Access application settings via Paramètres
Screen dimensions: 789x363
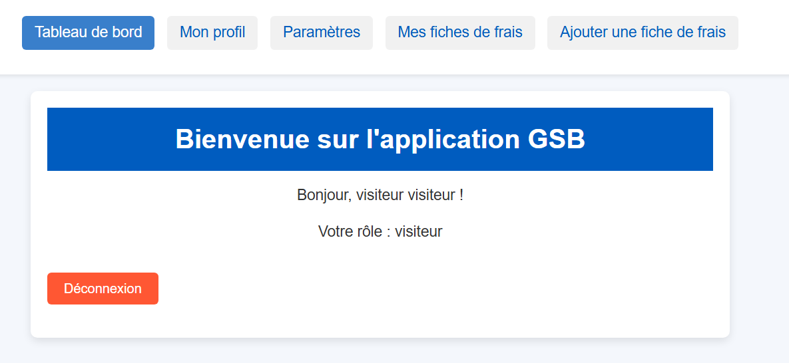tap(322, 33)
